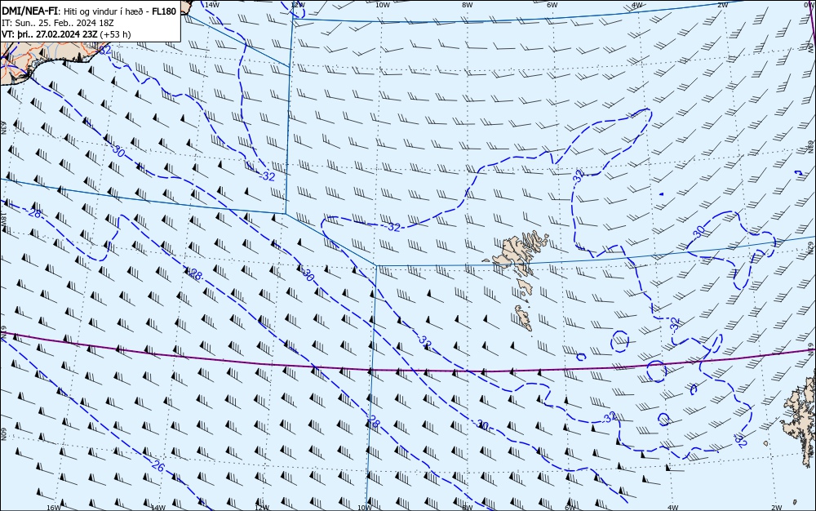The height and width of the screenshot is (511, 816).
Task: Click the '14W' longitude label on the bottom edge
Action: coord(158,508)
